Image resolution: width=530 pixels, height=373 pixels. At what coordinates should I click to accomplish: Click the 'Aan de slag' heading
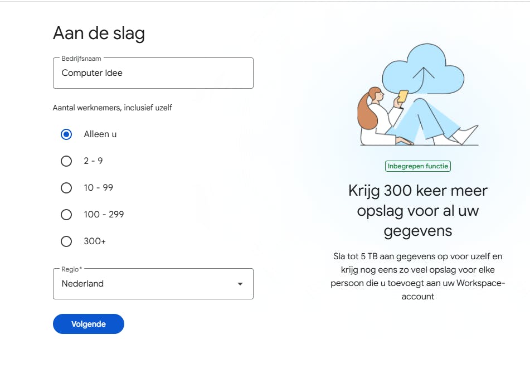tap(99, 33)
